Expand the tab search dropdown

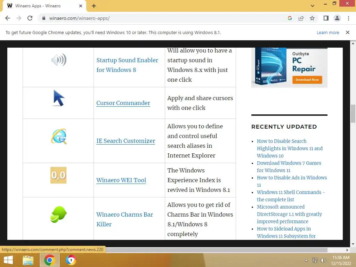313,6
